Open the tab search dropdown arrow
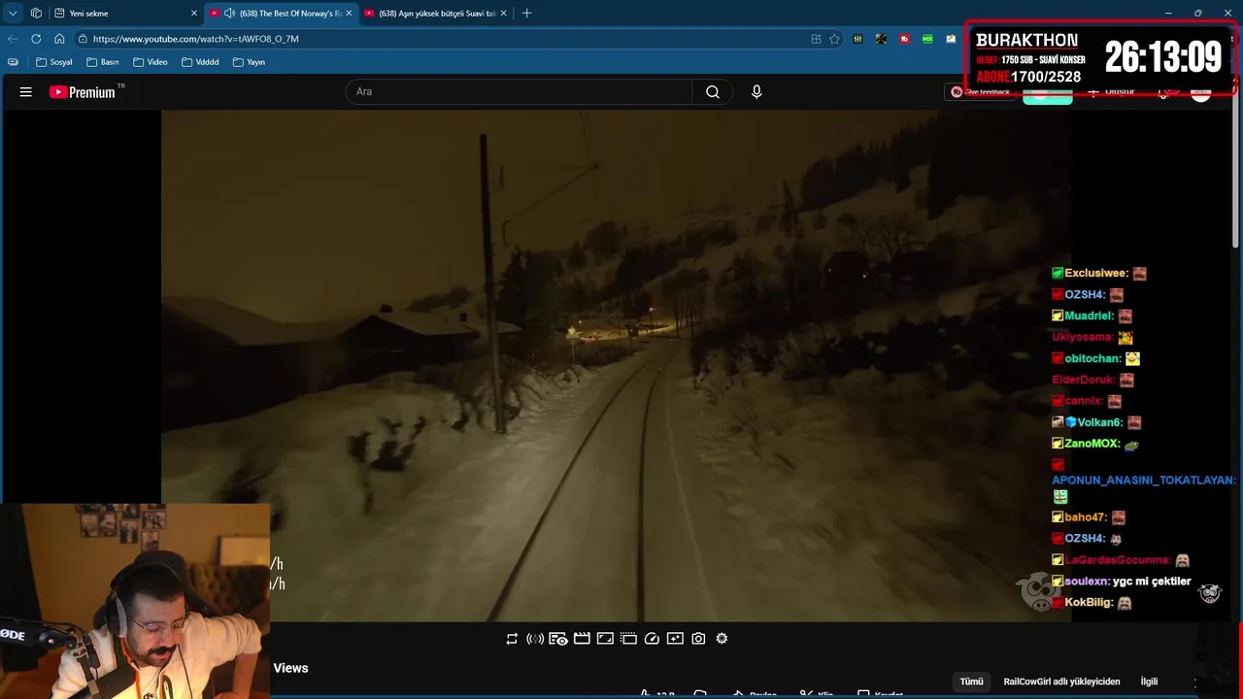The image size is (1243, 699). point(13,14)
